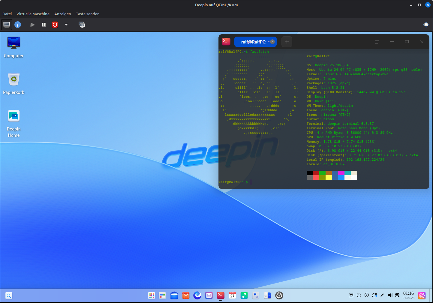This screenshot has width=433, height=303.
Task: Add a new terminal tab
Action: click(287, 42)
